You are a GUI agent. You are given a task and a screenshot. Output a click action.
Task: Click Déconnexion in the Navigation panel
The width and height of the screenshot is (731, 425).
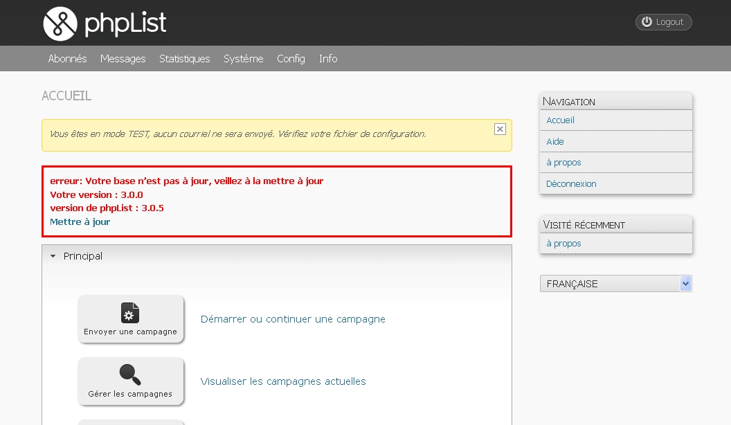(571, 184)
